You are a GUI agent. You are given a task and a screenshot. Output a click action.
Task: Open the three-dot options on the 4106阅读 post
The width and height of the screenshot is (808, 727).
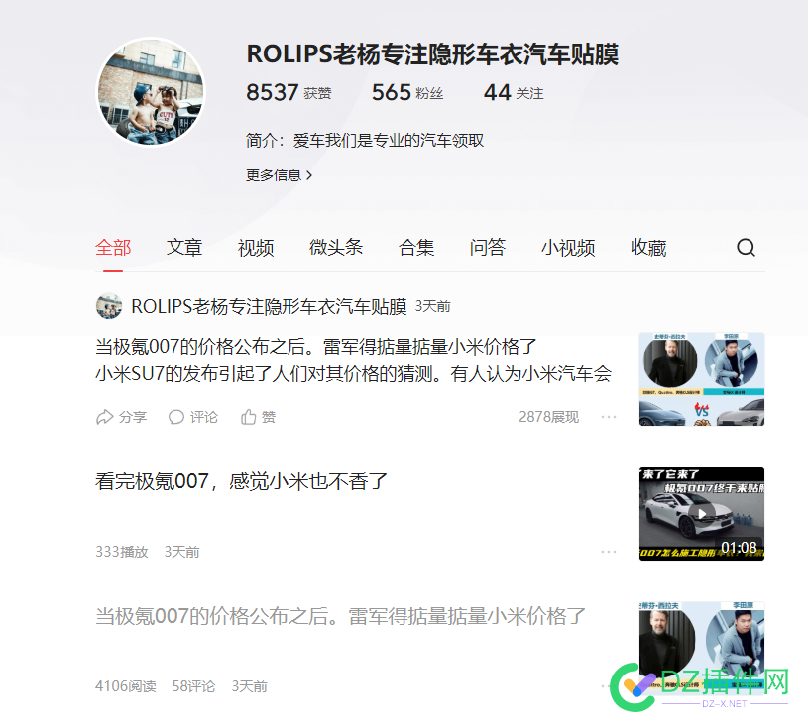[609, 684]
